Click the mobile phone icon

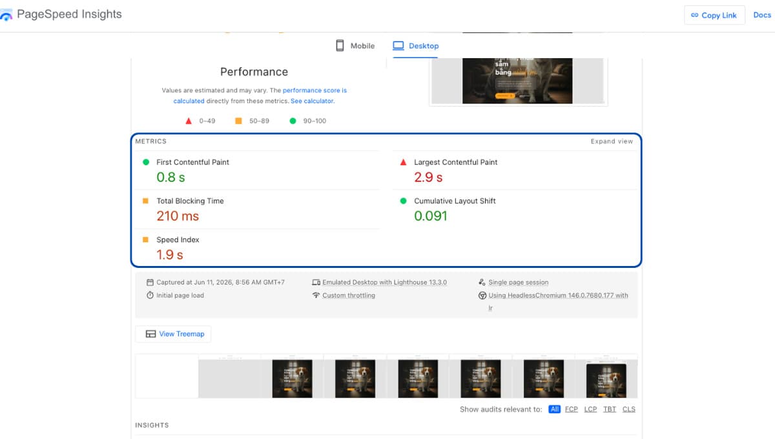pyautogui.click(x=340, y=46)
